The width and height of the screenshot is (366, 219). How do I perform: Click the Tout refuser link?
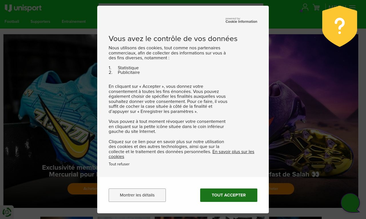coord(119,164)
